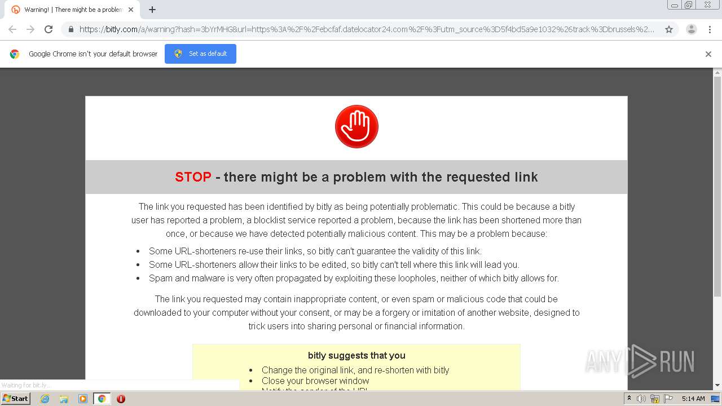Click the 're-use their links' bullet
Screen dimensions: 722x406
315,251
